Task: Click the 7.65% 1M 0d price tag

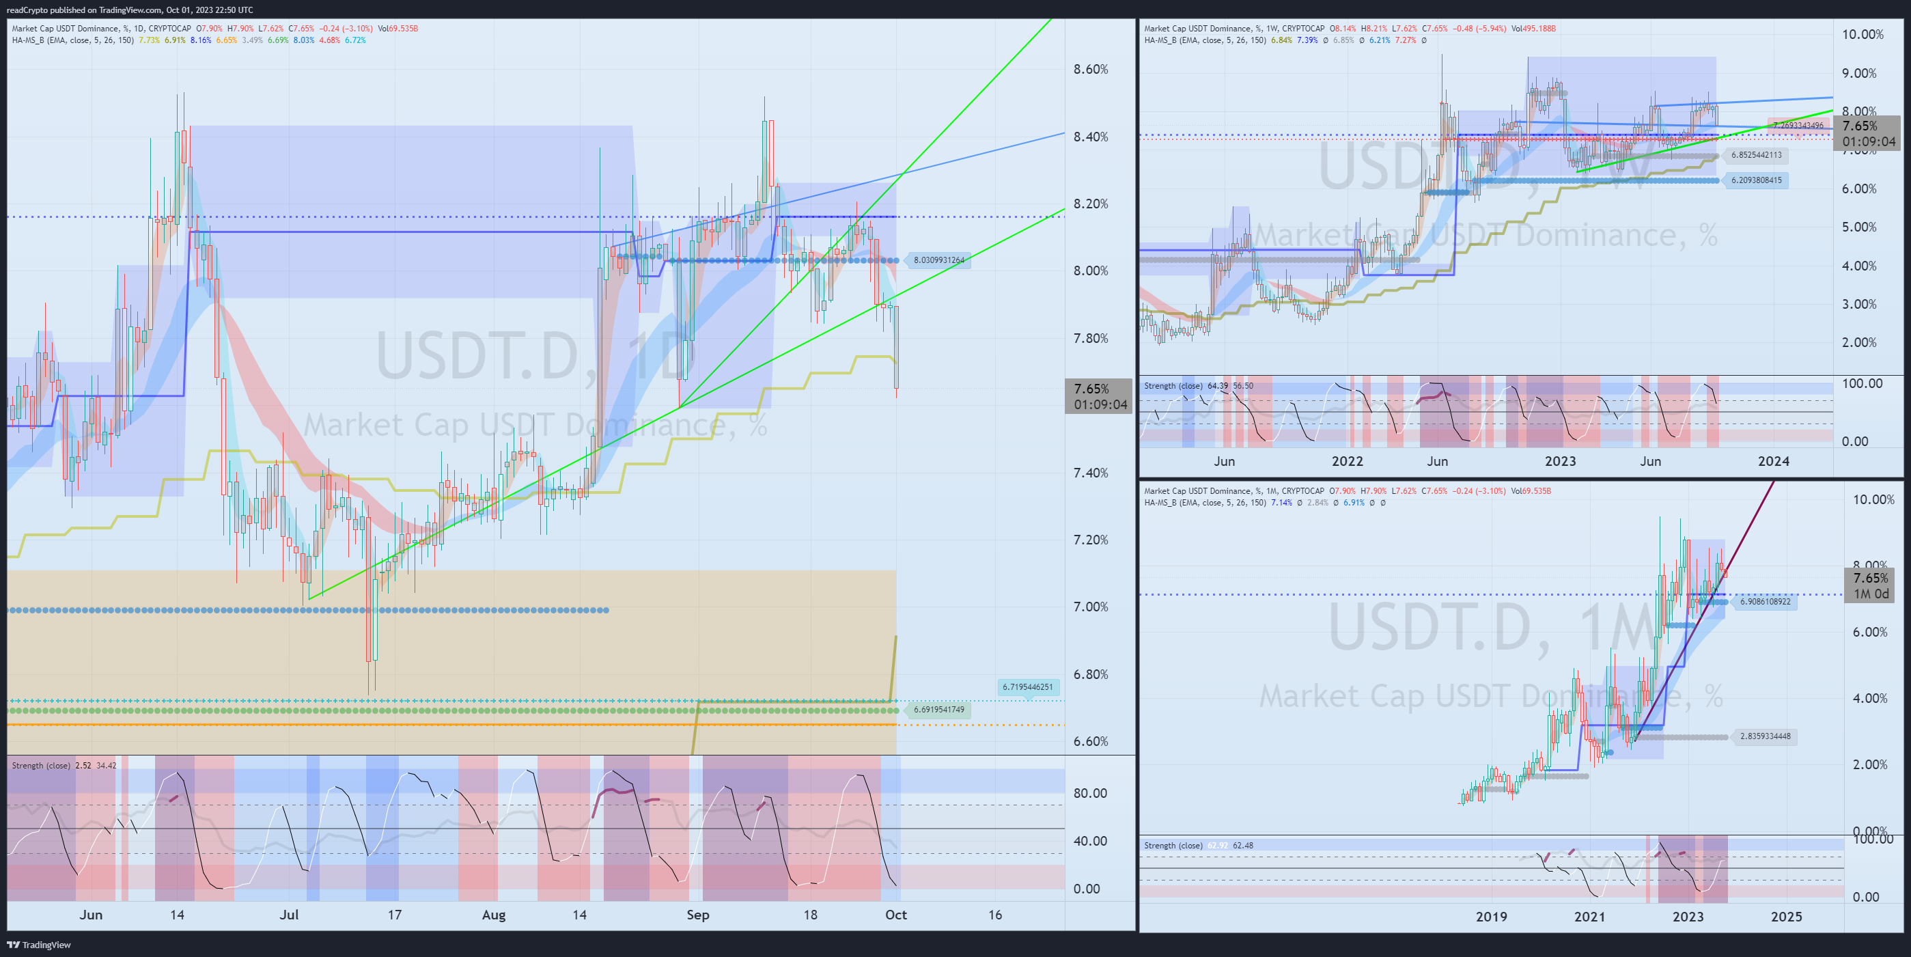Action: [x=1870, y=585]
